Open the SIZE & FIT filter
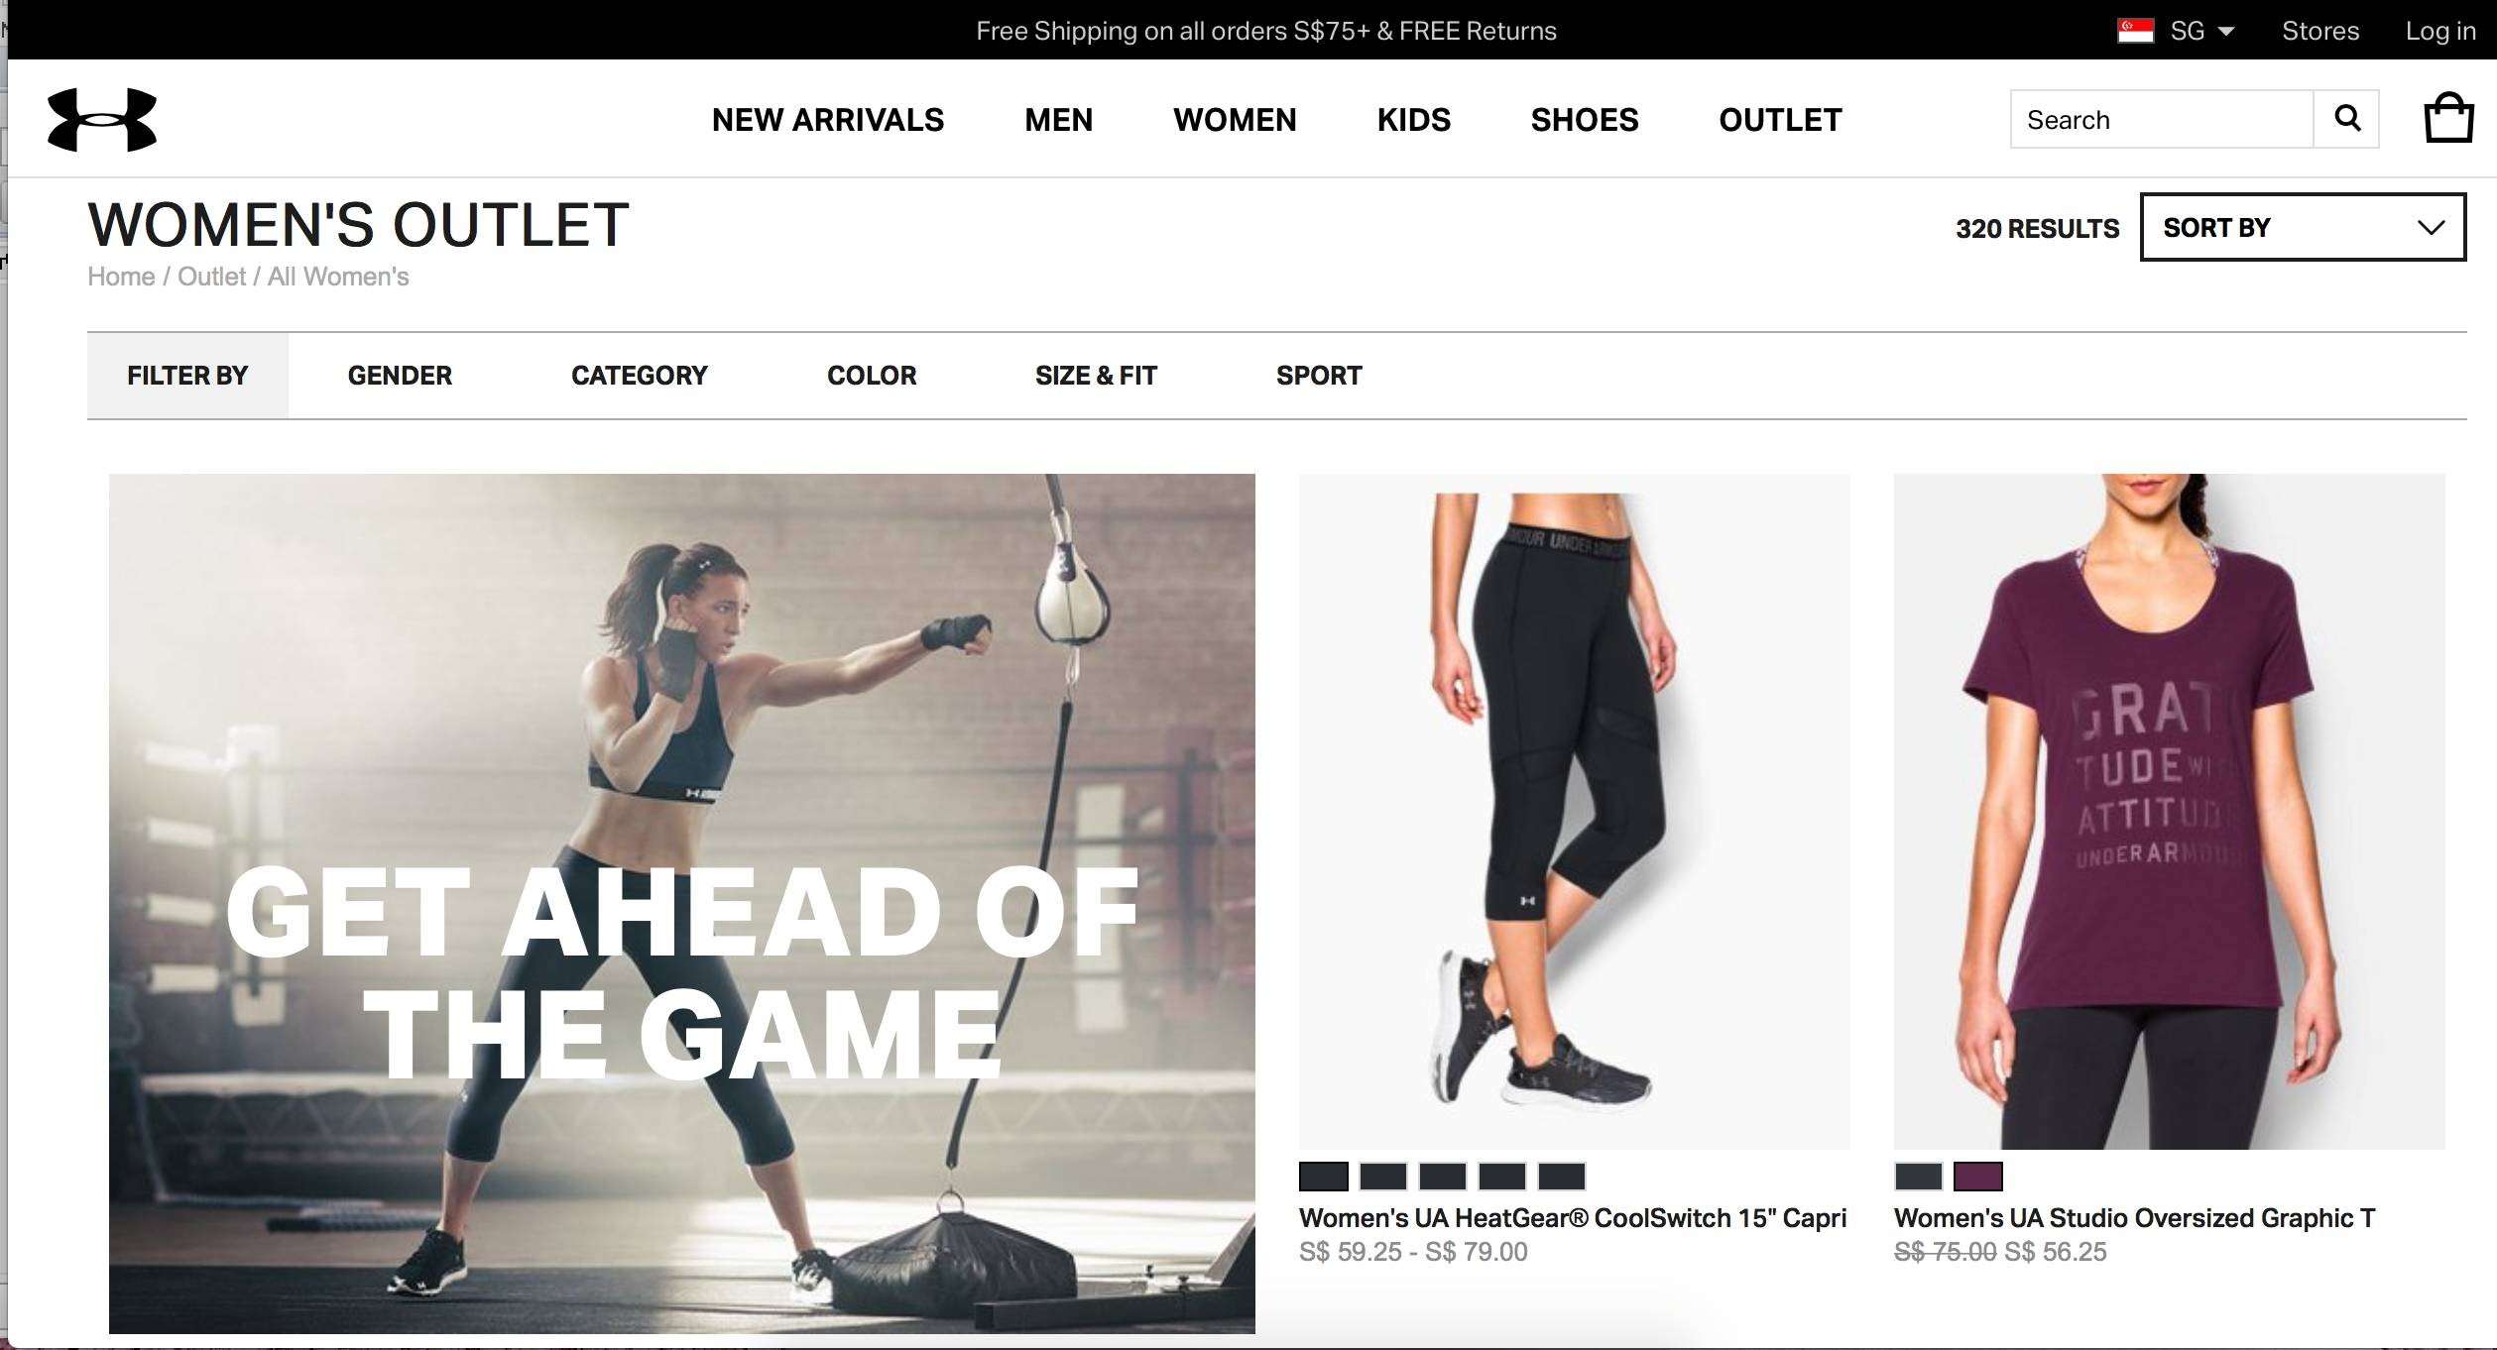The width and height of the screenshot is (2497, 1350). point(1096,376)
